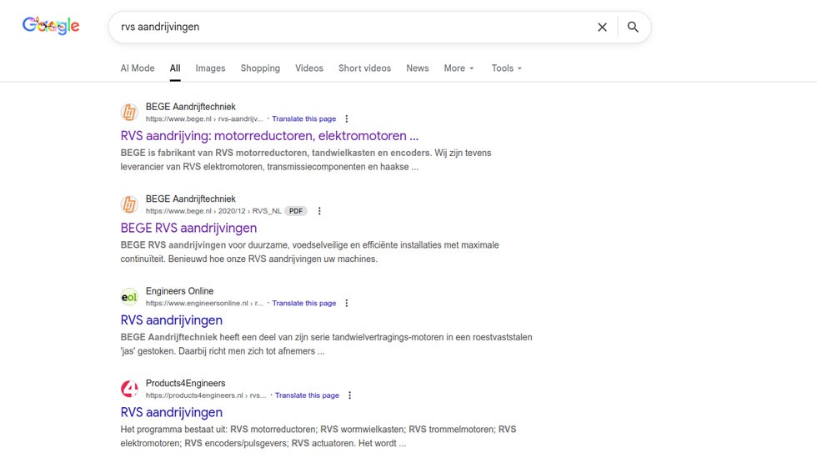Viewport: 817px width, 458px height.
Task: Switch to Shopping tab
Action: 260,68
